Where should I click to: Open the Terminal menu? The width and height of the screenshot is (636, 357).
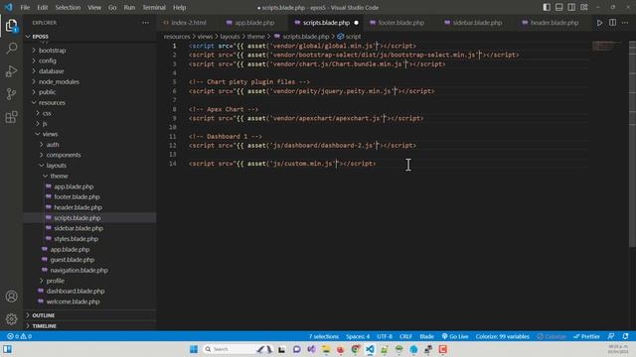[x=154, y=7]
